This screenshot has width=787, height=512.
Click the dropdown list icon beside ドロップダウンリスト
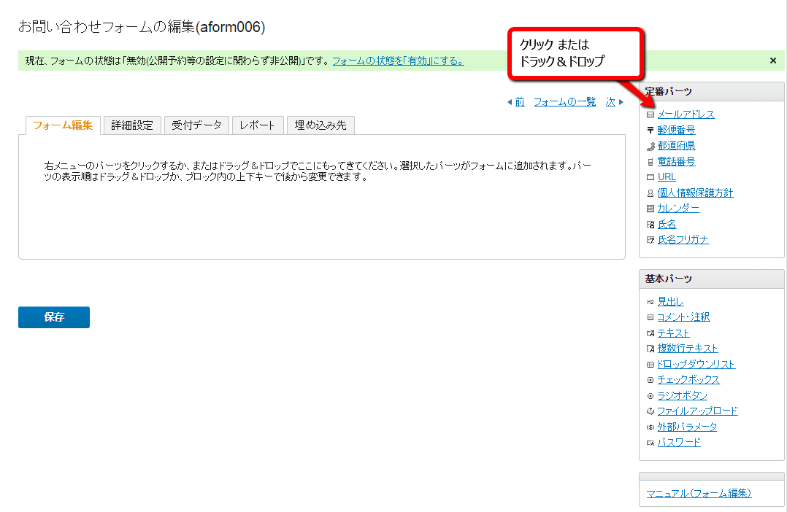650,365
